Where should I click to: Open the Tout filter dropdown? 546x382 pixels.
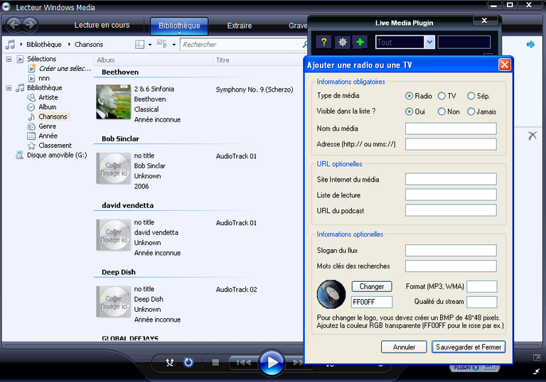coord(429,42)
